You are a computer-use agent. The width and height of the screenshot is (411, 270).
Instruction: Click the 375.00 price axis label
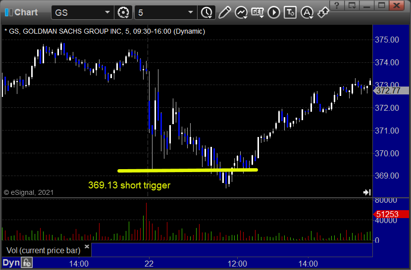coord(387,40)
